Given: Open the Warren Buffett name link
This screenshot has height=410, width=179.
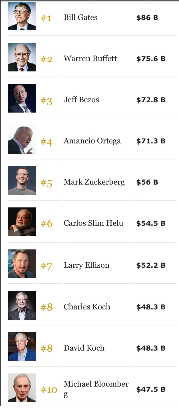Looking at the screenshot, I should point(90,59).
